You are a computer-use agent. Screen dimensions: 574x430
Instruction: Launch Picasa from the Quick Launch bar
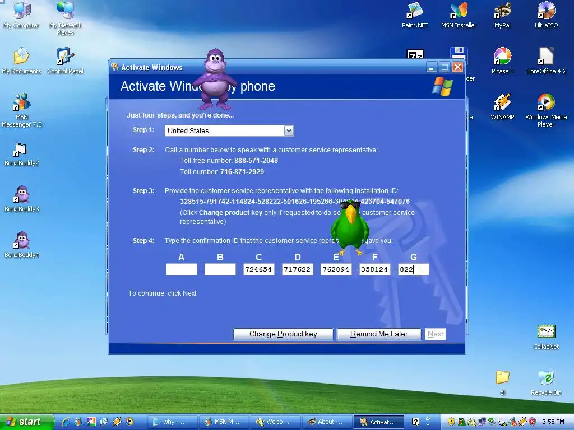pyautogui.click(x=91, y=422)
